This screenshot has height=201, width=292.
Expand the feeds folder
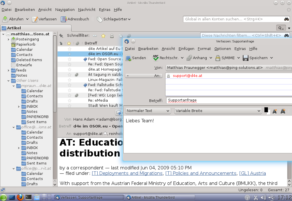coord(8,70)
